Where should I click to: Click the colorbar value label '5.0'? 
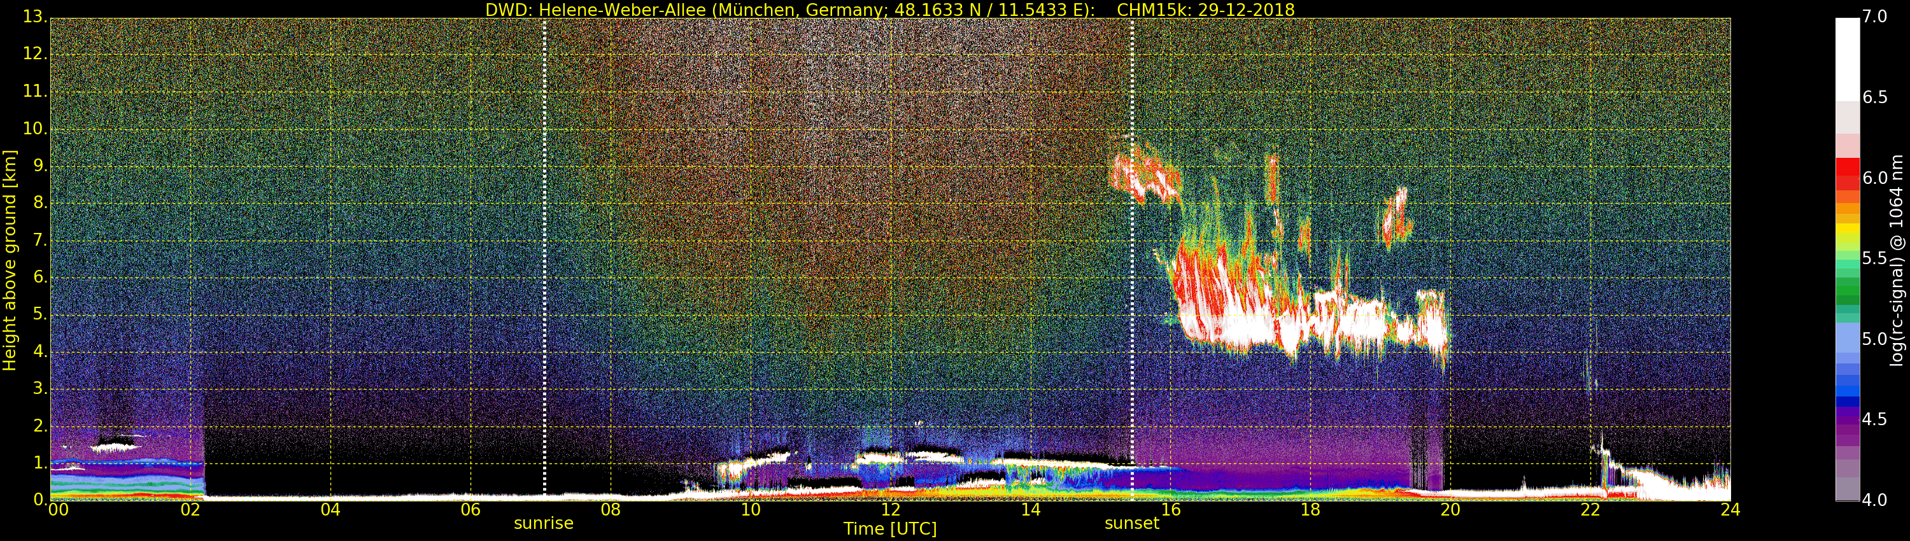pyautogui.click(x=1875, y=339)
